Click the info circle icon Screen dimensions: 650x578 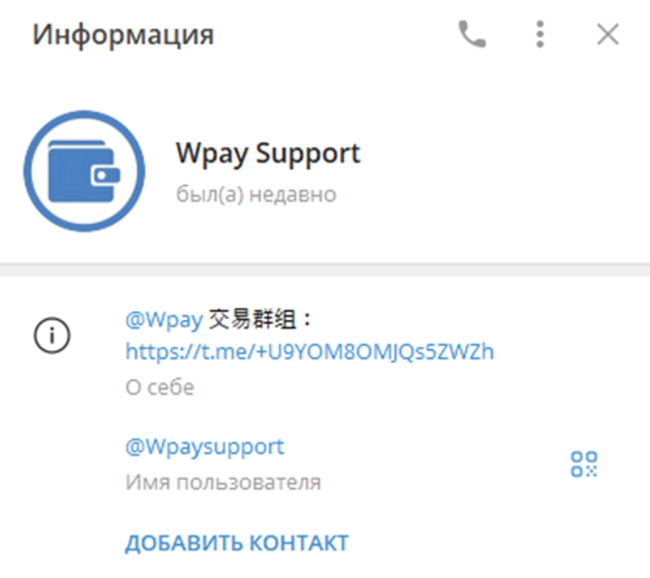click(52, 335)
